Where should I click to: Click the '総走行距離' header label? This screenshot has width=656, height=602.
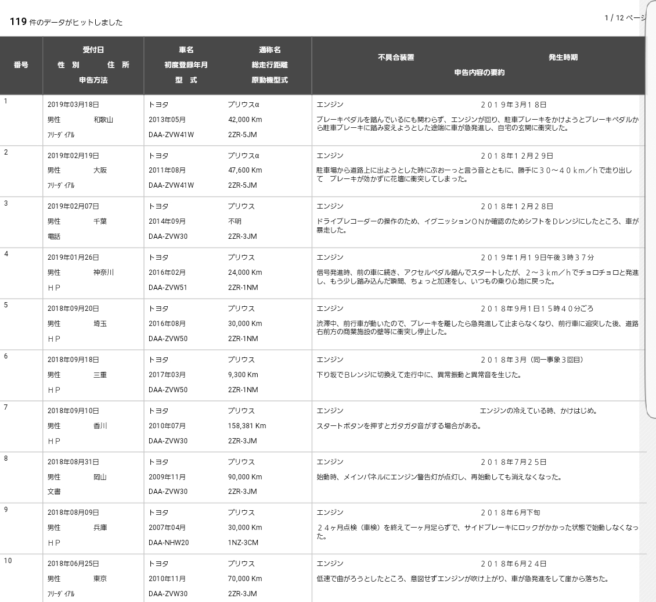point(270,65)
